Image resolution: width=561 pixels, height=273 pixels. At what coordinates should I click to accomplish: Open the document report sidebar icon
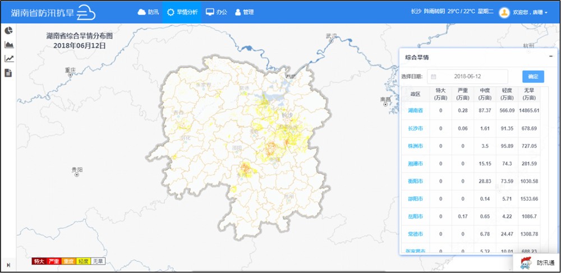(x=9, y=73)
